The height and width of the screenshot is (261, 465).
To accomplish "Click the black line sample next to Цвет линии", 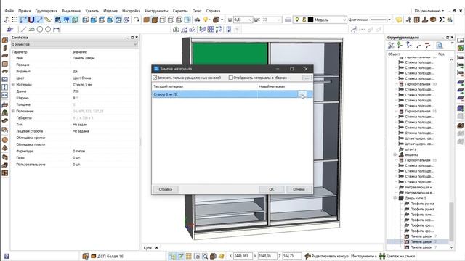I will click(379, 20).
